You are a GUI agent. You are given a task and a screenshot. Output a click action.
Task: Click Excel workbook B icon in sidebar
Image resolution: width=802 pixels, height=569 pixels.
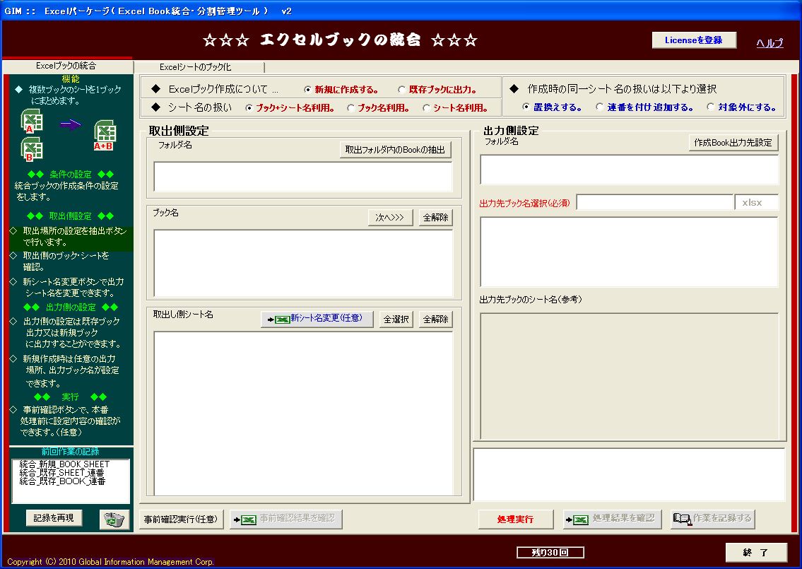(32, 149)
